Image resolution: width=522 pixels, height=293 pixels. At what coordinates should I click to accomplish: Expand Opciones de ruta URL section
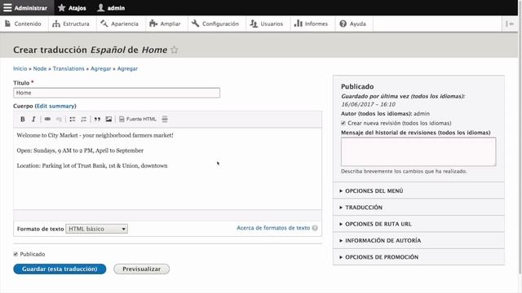418,224
